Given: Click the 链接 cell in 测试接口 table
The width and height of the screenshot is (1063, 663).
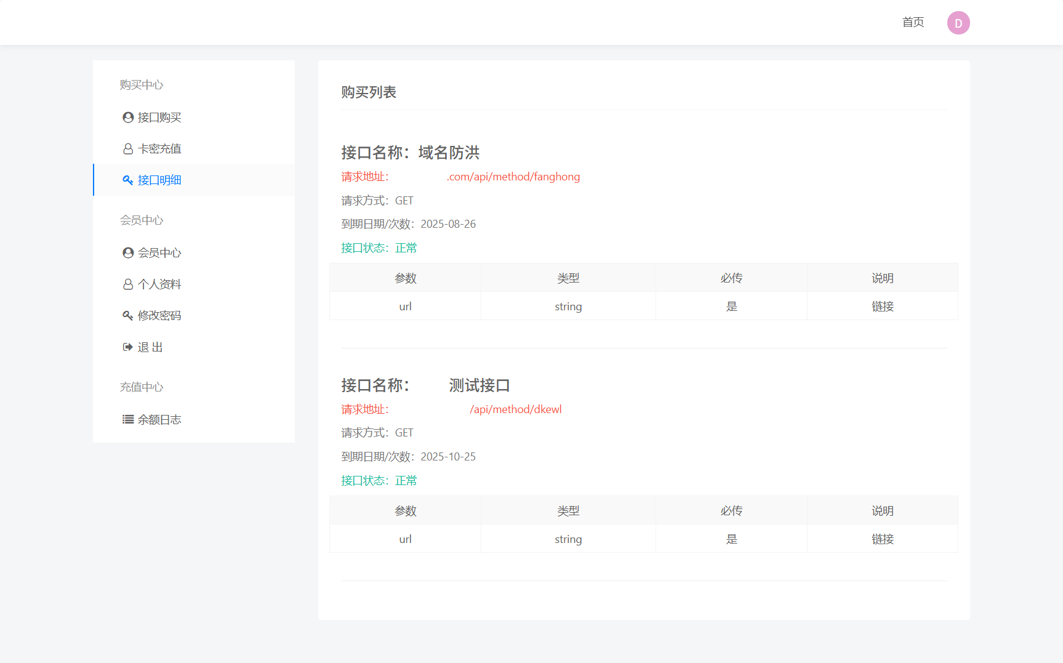Looking at the screenshot, I should pos(883,539).
